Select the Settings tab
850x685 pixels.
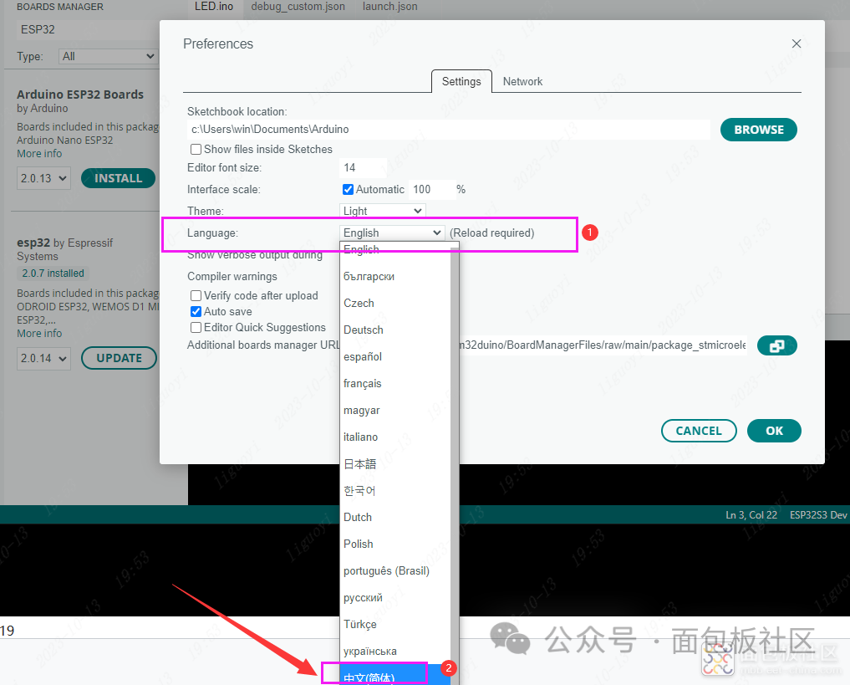pyautogui.click(x=461, y=81)
